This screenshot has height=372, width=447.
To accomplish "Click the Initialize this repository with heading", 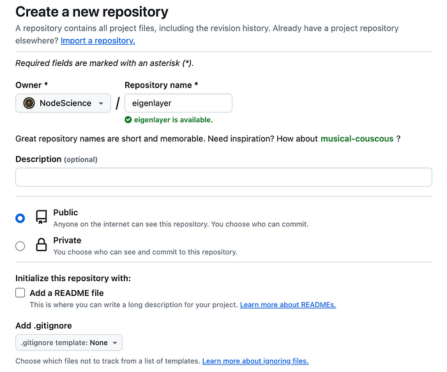I will pos(73,278).
